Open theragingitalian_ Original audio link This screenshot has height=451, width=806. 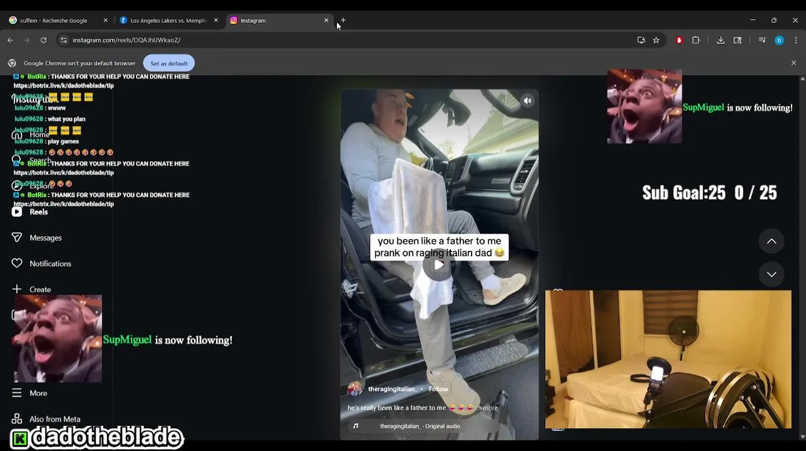click(420, 426)
